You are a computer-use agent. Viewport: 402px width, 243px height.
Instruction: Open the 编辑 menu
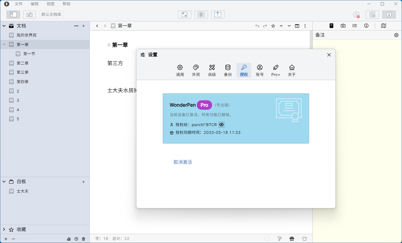click(x=35, y=4)
